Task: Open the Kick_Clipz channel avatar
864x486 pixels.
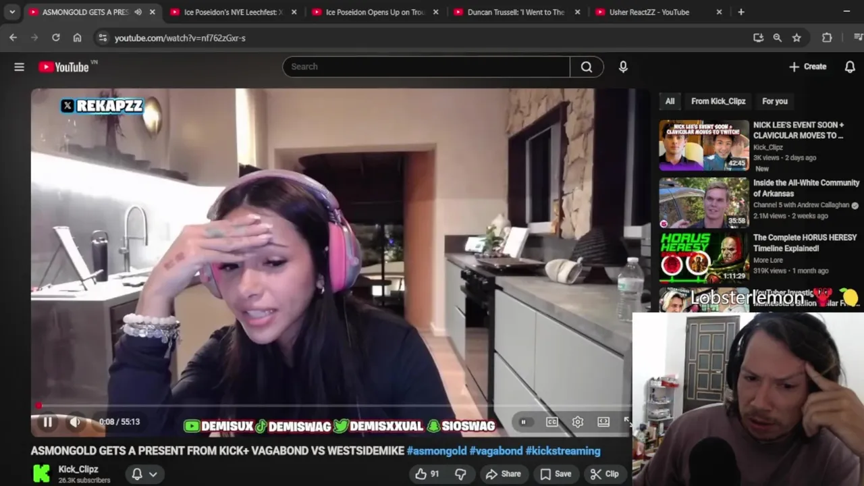Action: [x=41, y=474]
